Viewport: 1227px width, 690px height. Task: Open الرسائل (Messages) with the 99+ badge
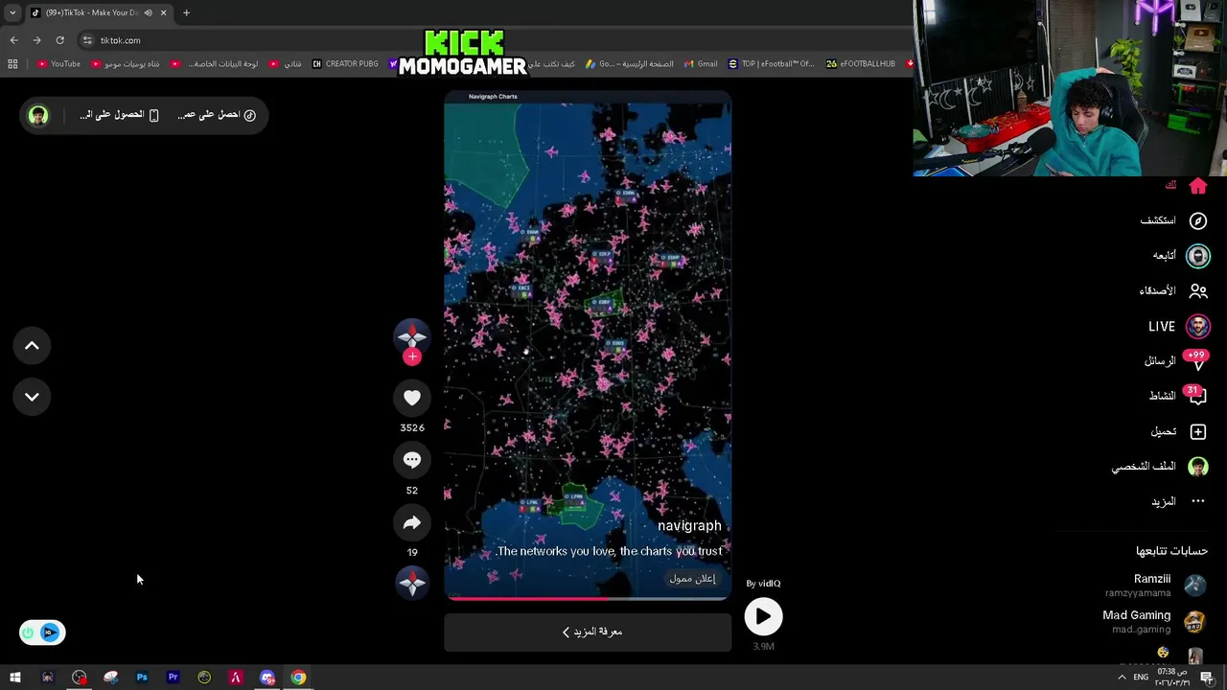1175,361
